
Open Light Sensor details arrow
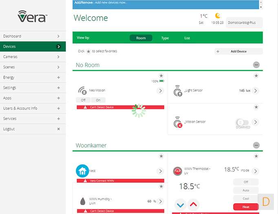[x=256, y=91]
